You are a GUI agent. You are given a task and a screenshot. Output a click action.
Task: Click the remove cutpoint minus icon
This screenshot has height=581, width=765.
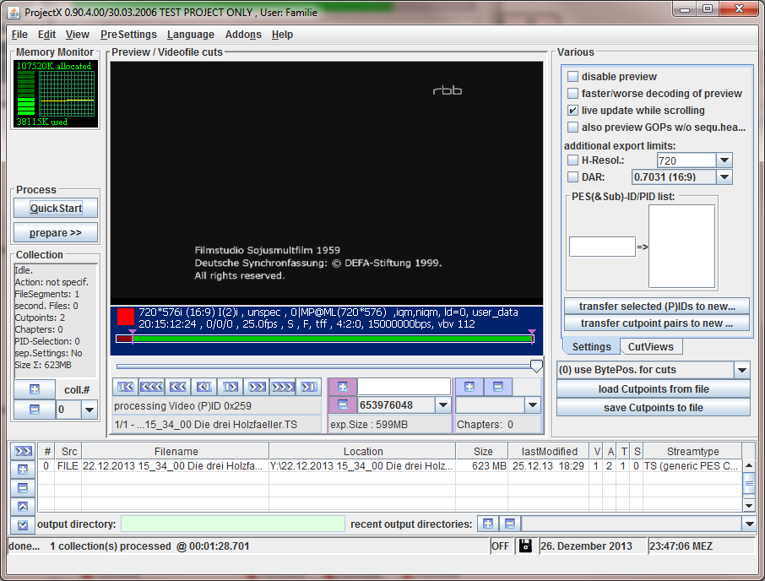click(342, 405)
